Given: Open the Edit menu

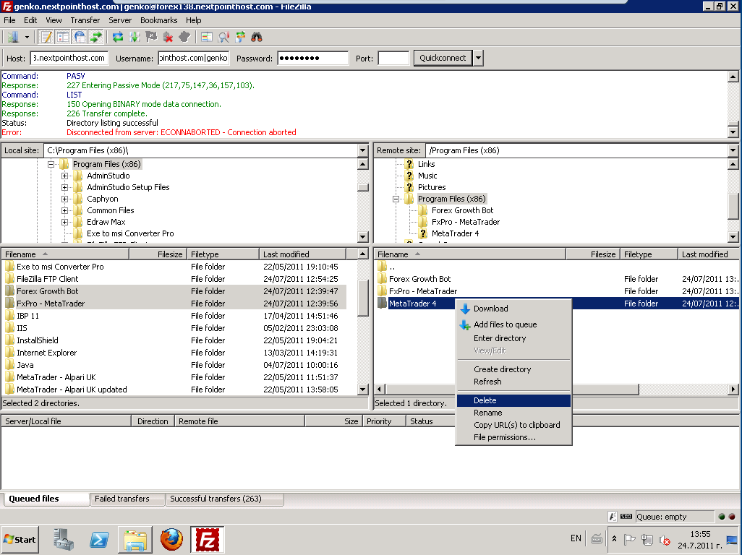Looking at the screenshot, I should (30, 20).
